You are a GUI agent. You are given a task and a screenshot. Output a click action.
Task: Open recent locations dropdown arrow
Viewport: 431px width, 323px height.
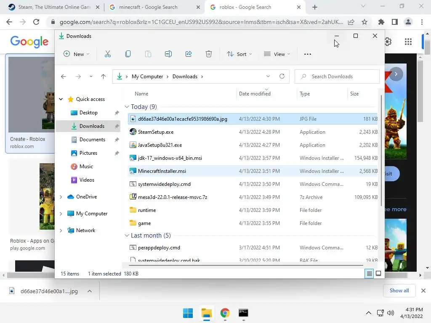pos(91,77)
